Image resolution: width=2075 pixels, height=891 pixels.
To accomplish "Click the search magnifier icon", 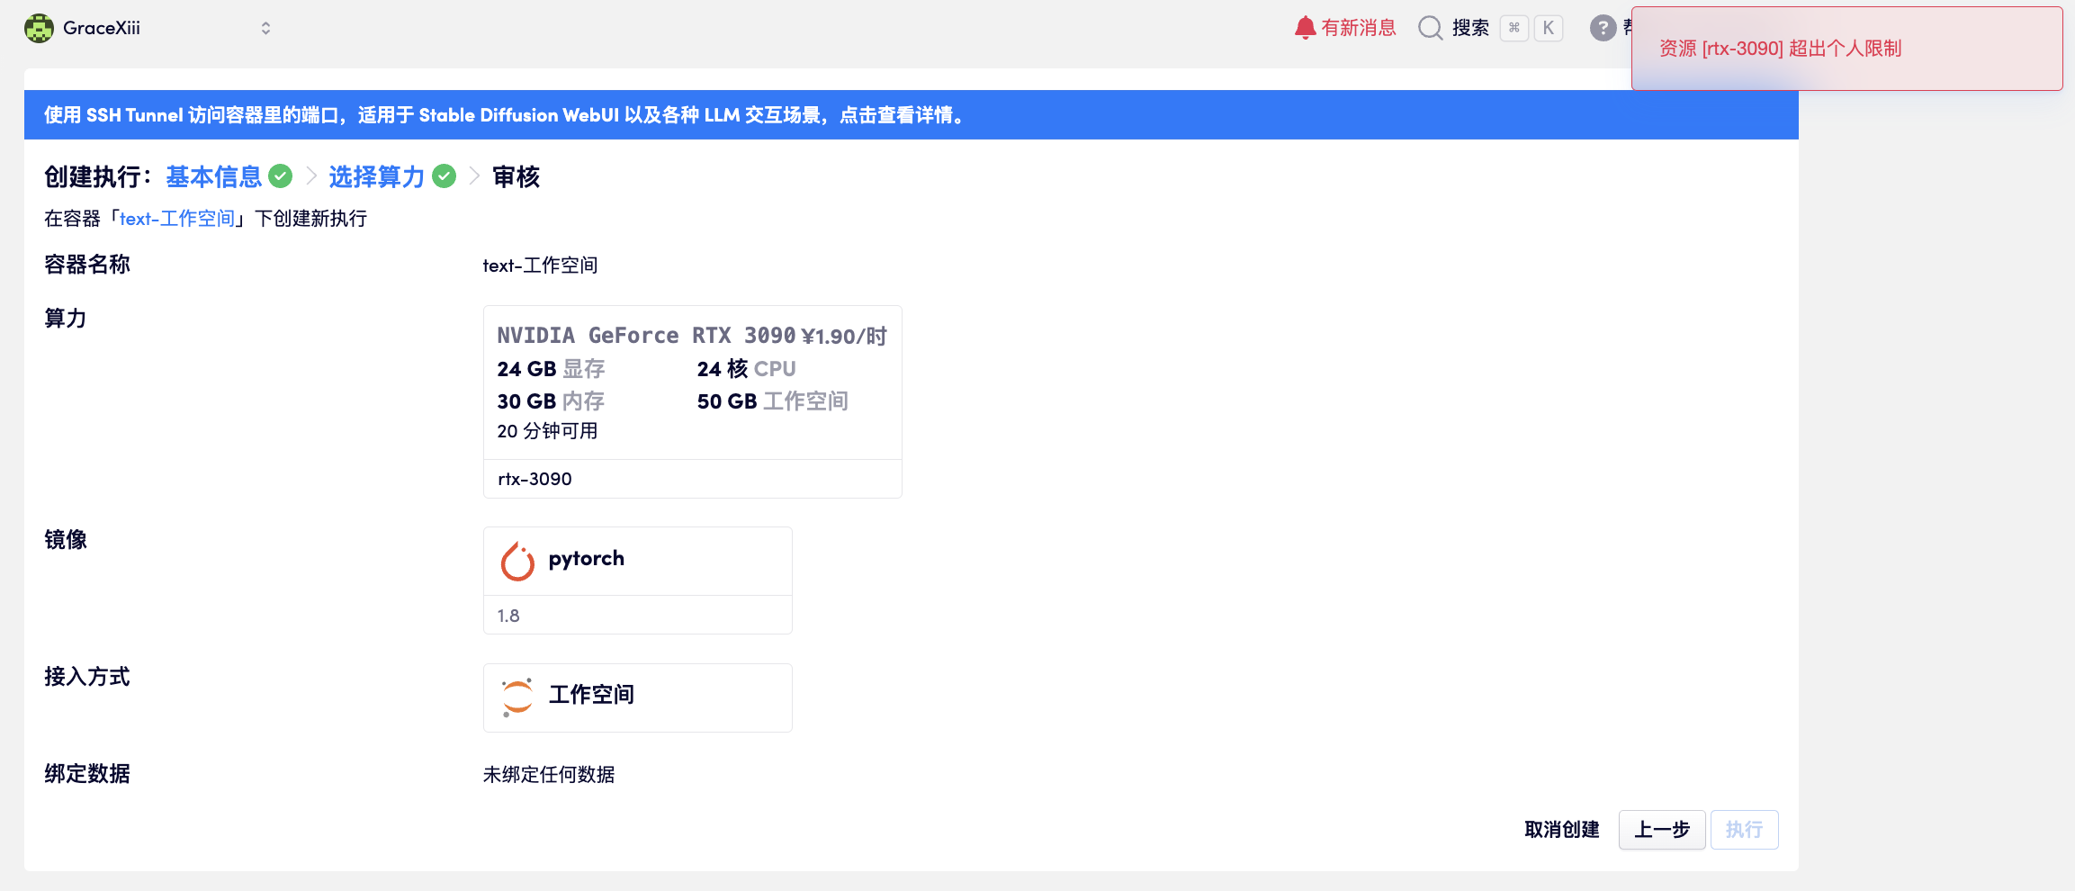I will click(x=1430, y=28).
